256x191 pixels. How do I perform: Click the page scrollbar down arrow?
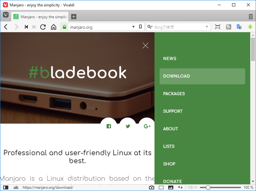pyautogui.click(x=253, y=181)
